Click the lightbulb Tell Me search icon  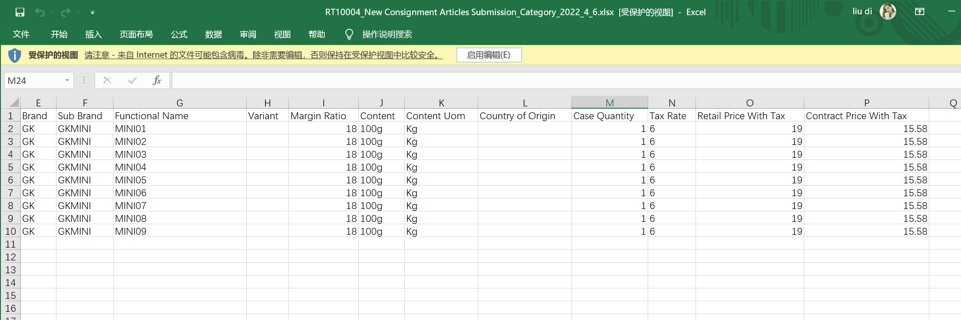[x=349, y=34]
